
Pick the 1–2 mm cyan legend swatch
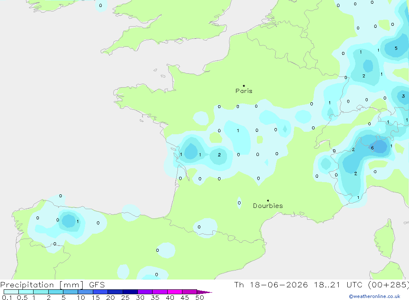(41, 292)
